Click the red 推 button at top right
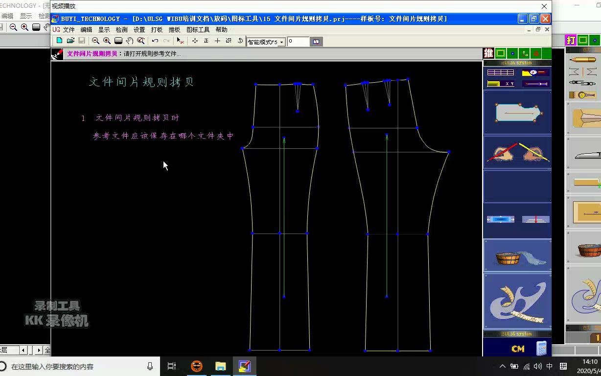Viewport: 601px width, 376px height. click(x=489, y=53)
